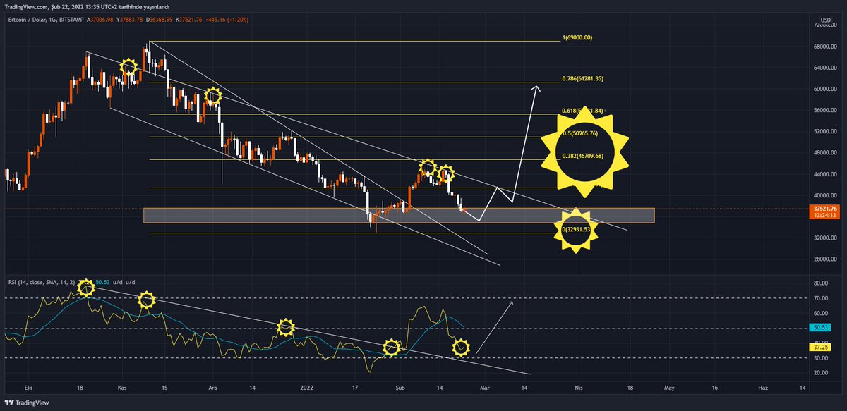Click the RSI axis label 70.00
Viewport: 847px width, 411px height.
[x=822, y=298]
